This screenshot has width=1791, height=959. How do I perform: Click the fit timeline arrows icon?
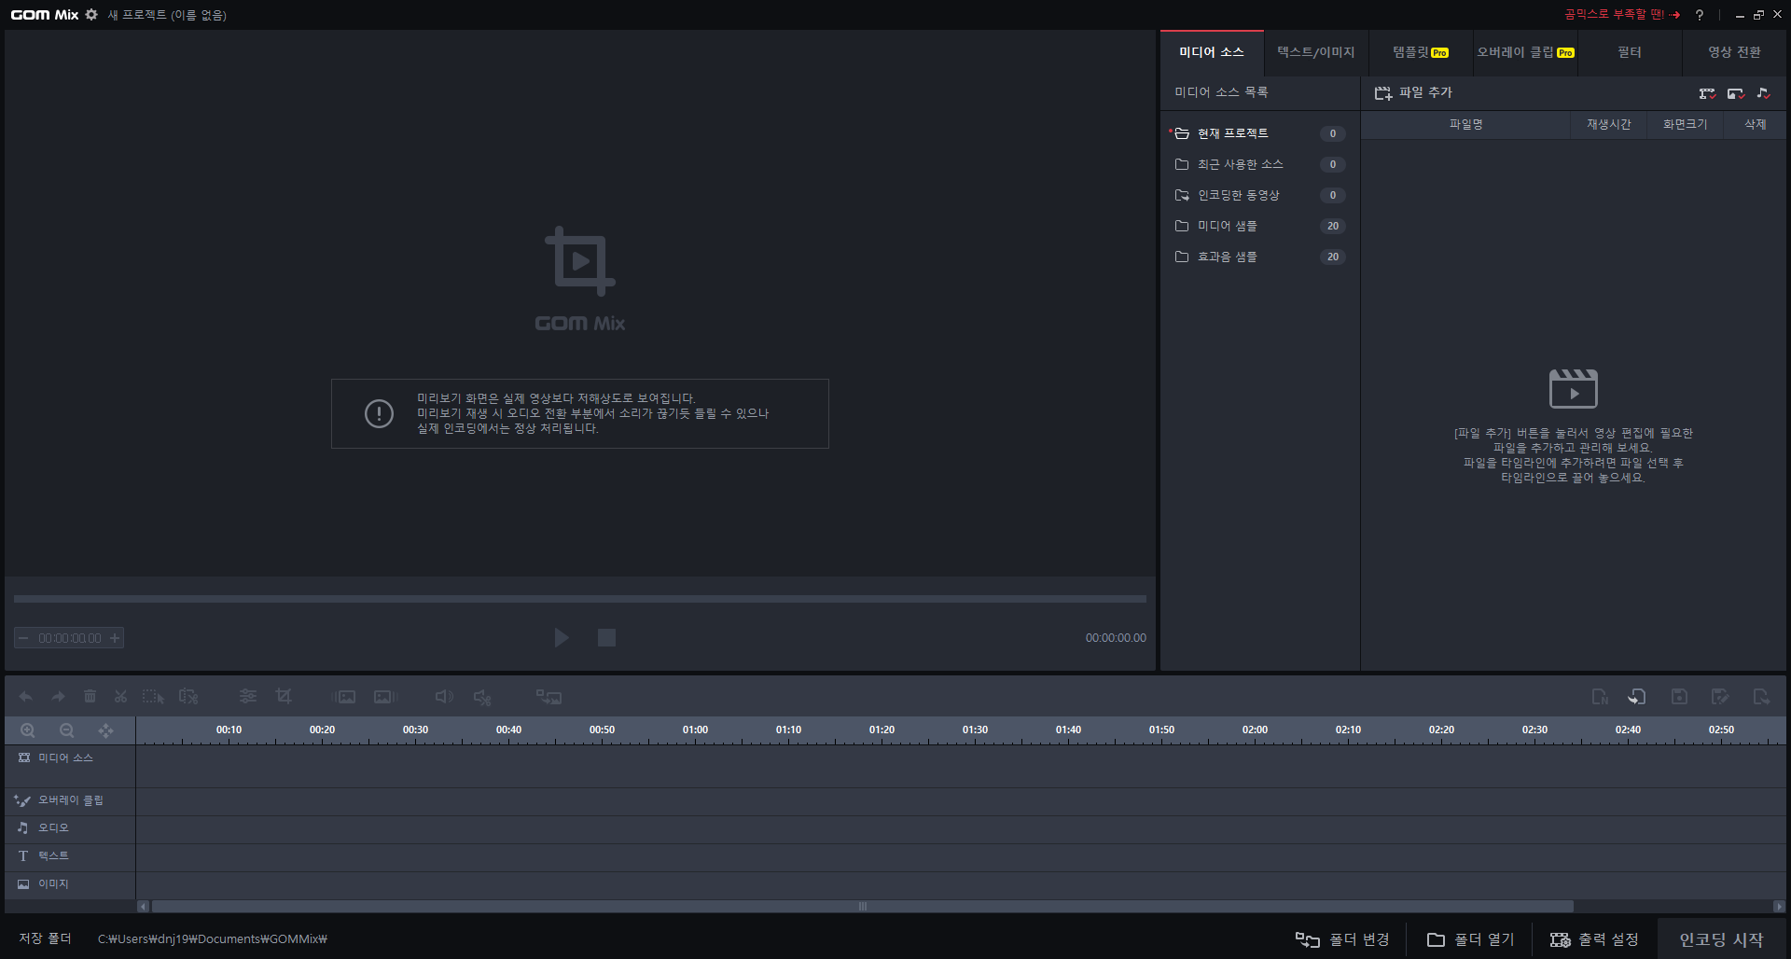coord(105,730)
